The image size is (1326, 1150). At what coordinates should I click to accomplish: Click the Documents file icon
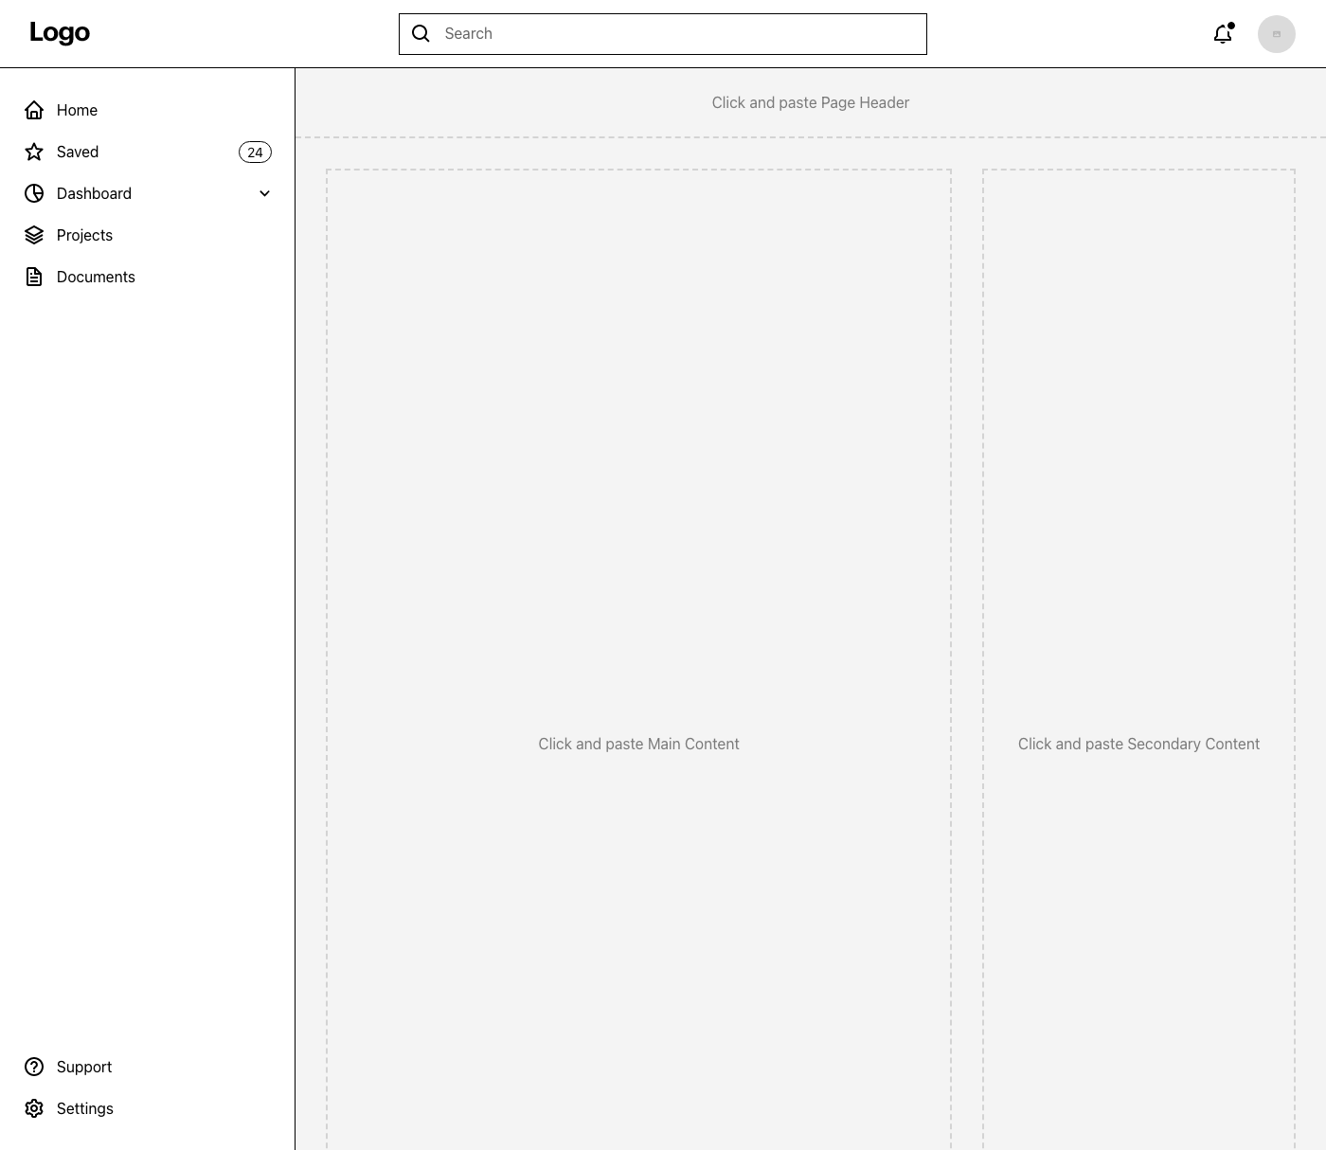(x=34, y=277)
